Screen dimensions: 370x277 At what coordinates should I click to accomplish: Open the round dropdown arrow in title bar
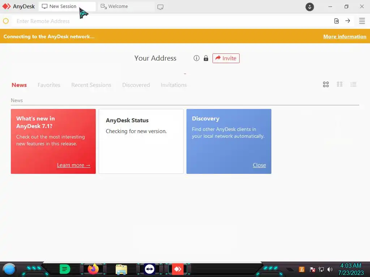pos(310,6)
